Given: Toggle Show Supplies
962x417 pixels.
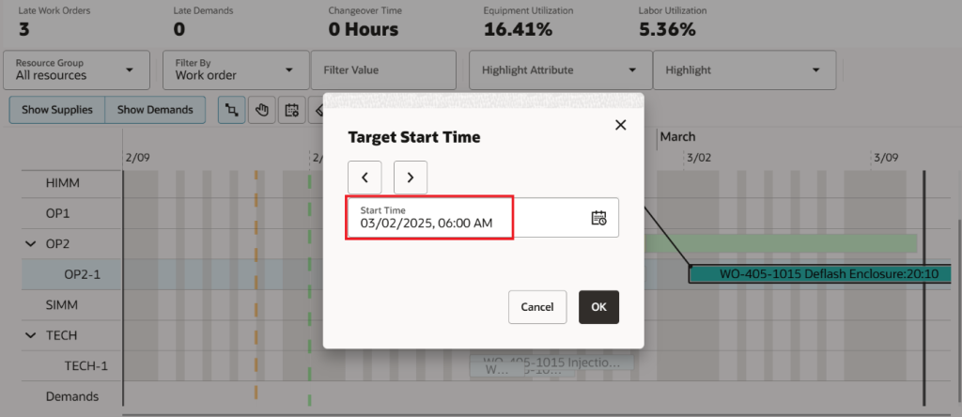Looking at the screenshot, I should (57, 110).
